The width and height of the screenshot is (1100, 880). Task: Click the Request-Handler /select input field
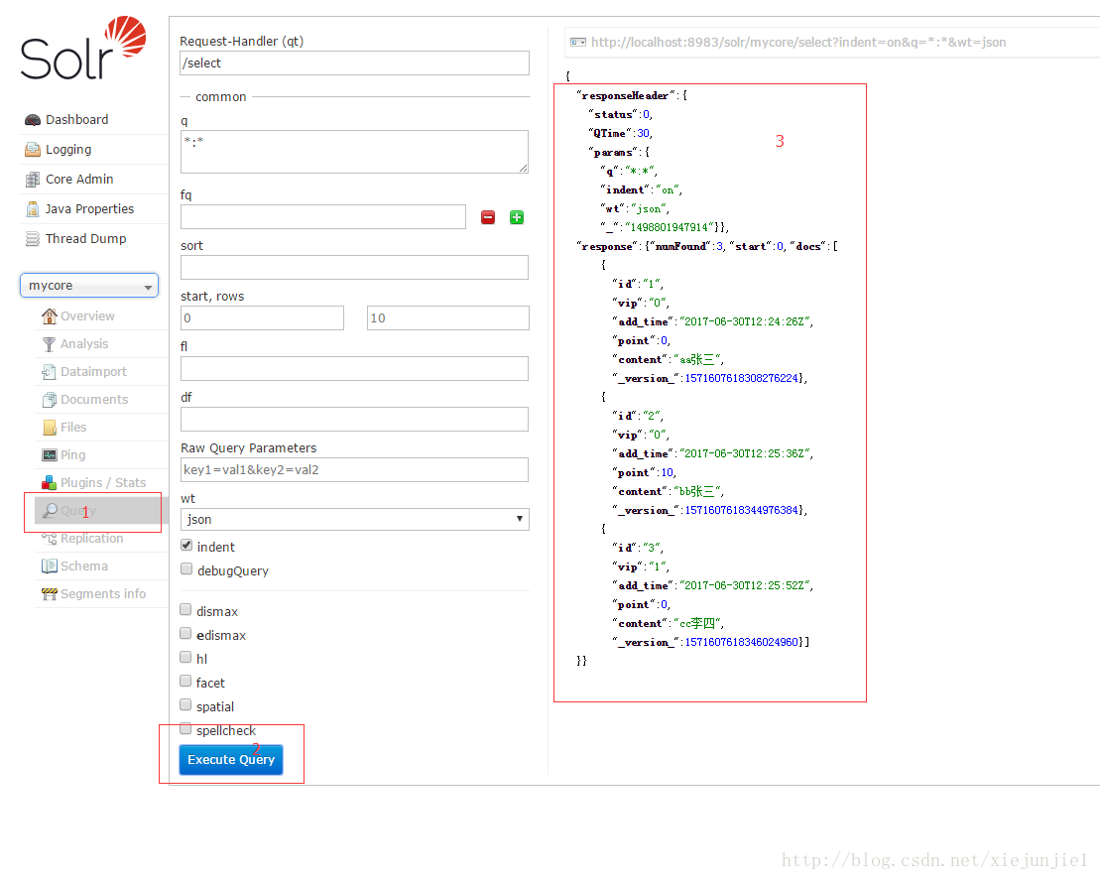(x=355, y=63)
